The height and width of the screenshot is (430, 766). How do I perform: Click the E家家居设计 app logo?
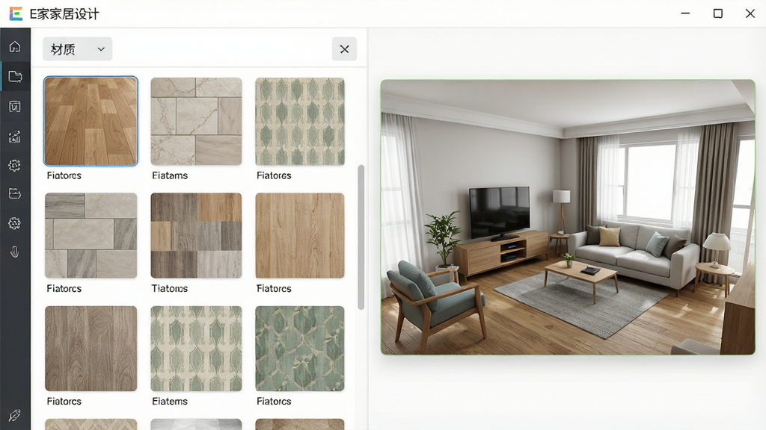(16, 13)
